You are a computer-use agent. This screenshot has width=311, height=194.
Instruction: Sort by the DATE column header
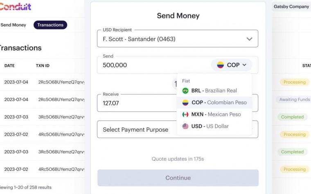coord(9,65)
